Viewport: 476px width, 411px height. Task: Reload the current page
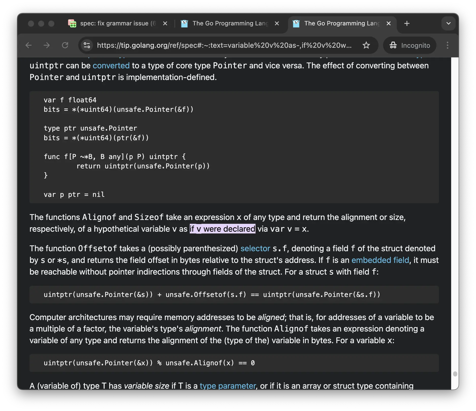(65, 45)
